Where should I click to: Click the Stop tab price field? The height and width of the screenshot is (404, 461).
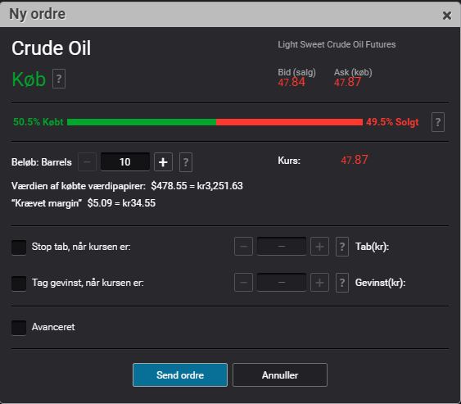coord(282,247)
